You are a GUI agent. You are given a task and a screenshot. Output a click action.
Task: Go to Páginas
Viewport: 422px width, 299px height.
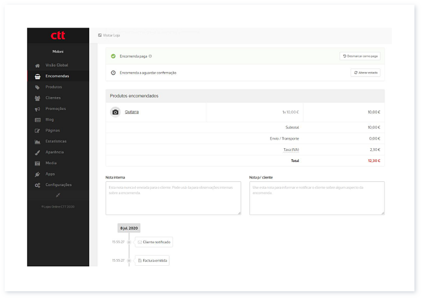click(x=58, y=131)
